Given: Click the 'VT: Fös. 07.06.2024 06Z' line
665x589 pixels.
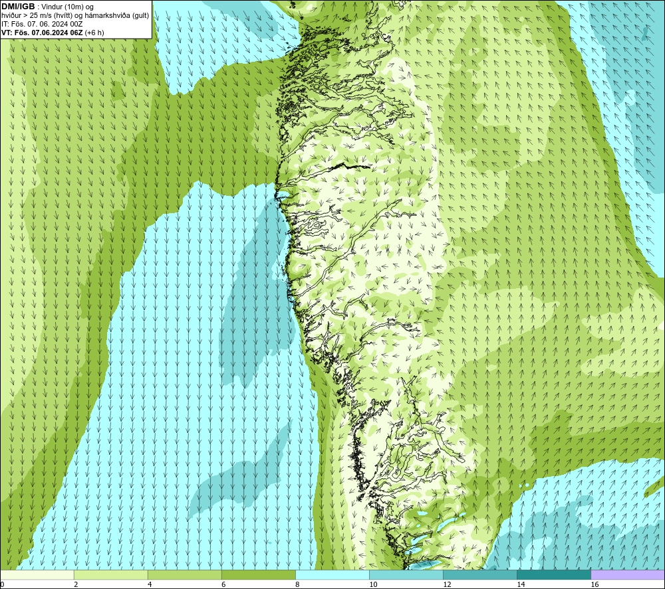Looking at the screenshot, I should pyautogui.click(x=42, y=33).
